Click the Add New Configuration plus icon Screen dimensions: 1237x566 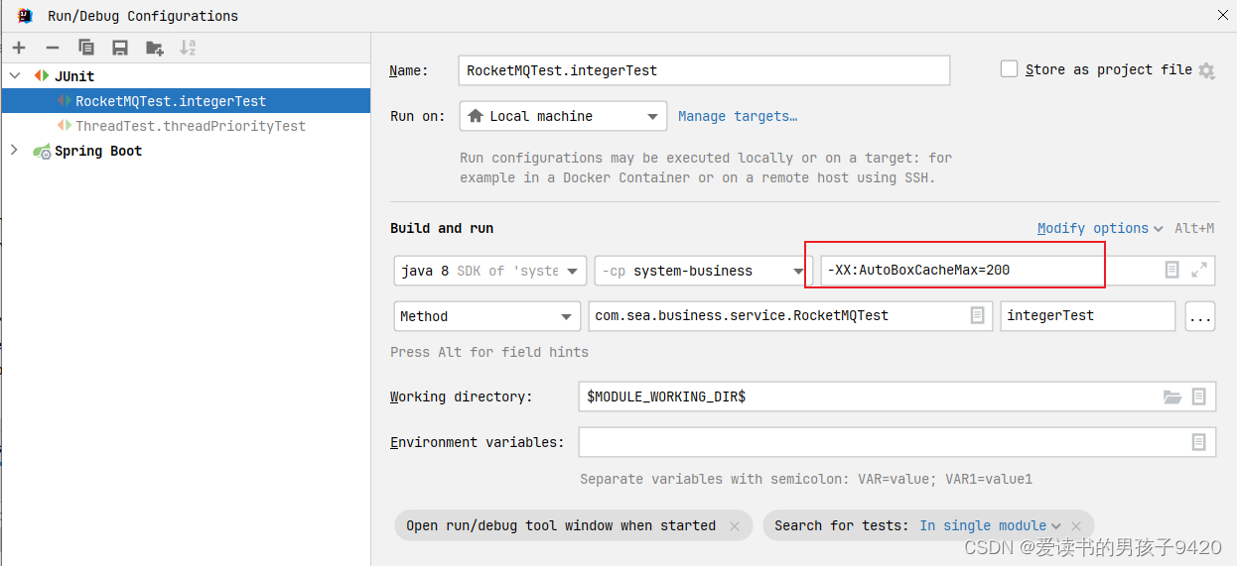click(x=19, y=48)
